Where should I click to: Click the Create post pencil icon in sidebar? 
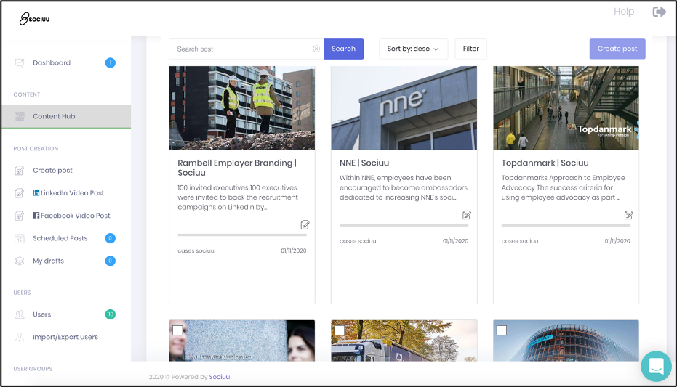click(20, 170)
